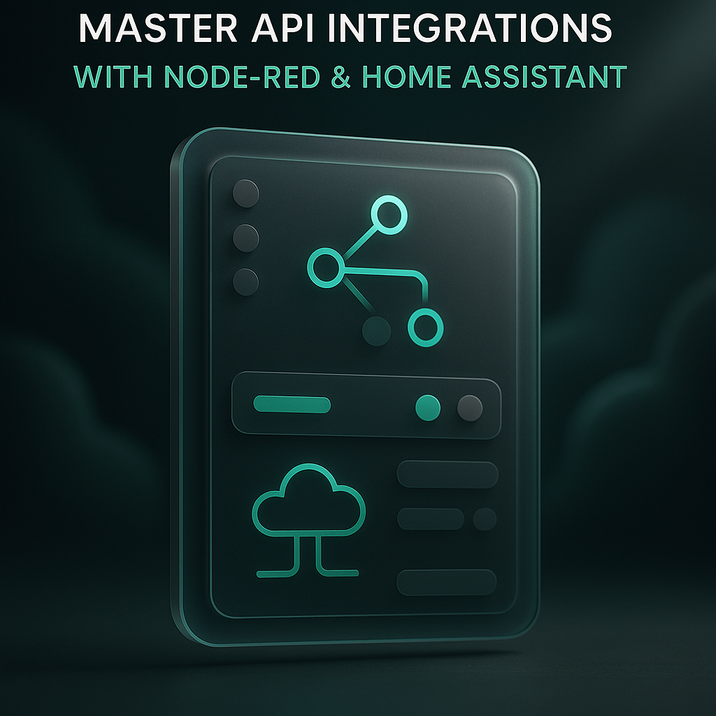Select the brightest glowing node at the flow top
Viewport: 716px width, 716px height.
(x=389, y=215)
